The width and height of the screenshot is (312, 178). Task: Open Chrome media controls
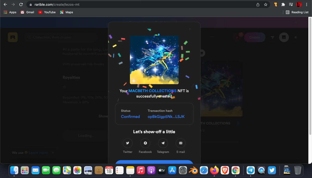point(291,4)
